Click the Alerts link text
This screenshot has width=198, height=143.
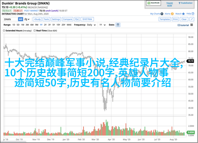pyautogui.click(x=168, y=14)
